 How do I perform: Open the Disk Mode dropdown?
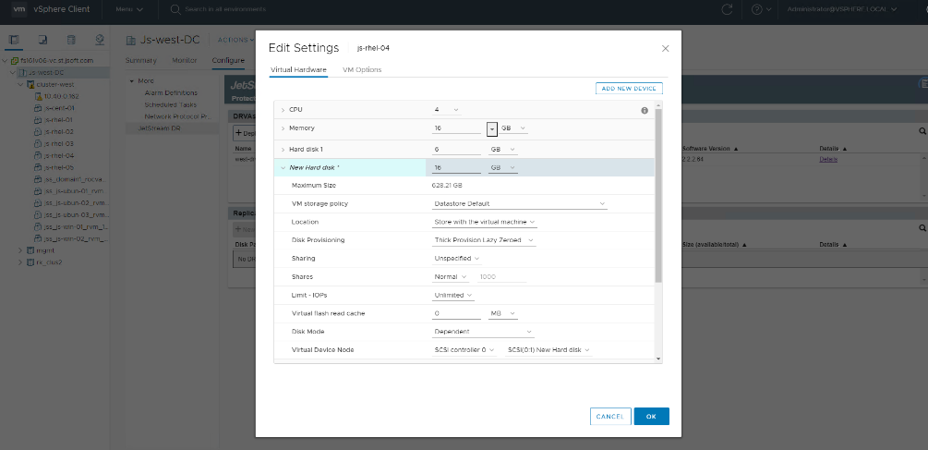[x=483, y=331]
